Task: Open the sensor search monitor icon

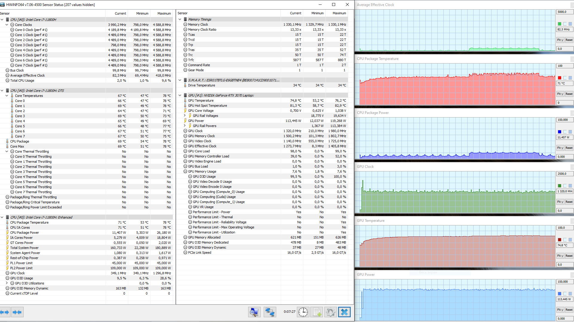Action: click(x=254, y=312)
